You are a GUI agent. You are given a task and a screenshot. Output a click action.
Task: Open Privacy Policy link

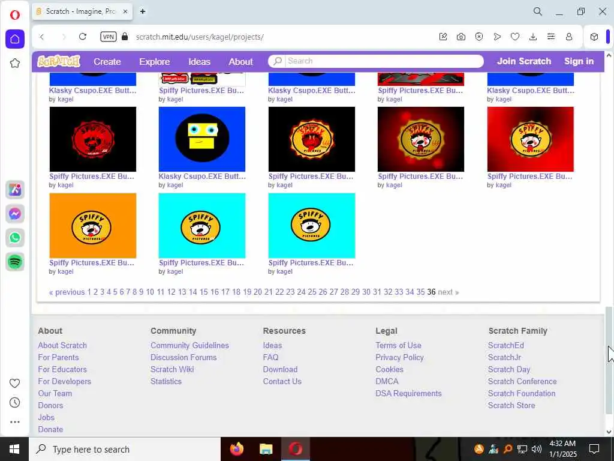[x=399, y=358]
